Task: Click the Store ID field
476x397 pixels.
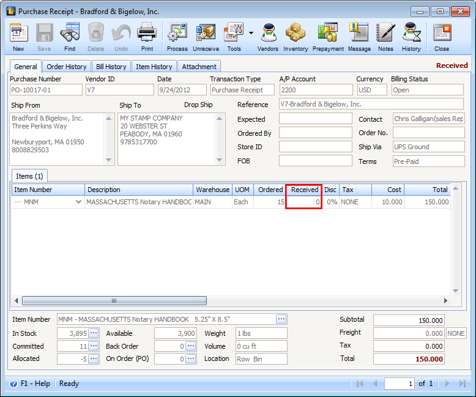Action: (316, 147)
